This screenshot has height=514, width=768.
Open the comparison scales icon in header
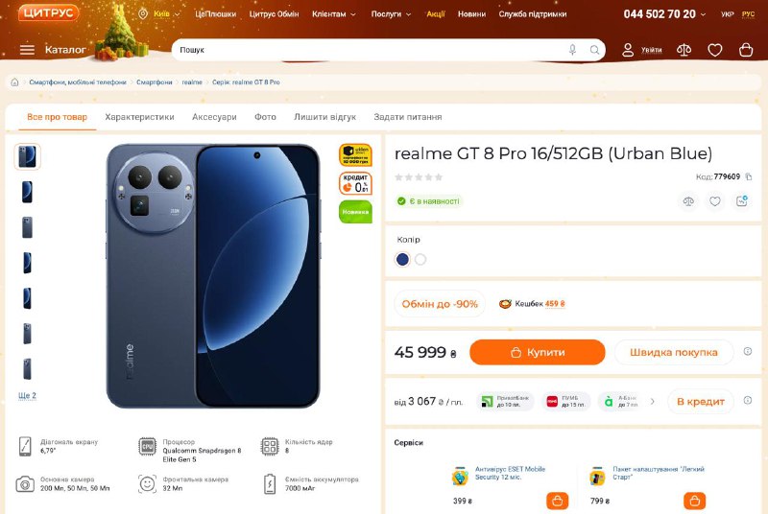tap(684, 50)
